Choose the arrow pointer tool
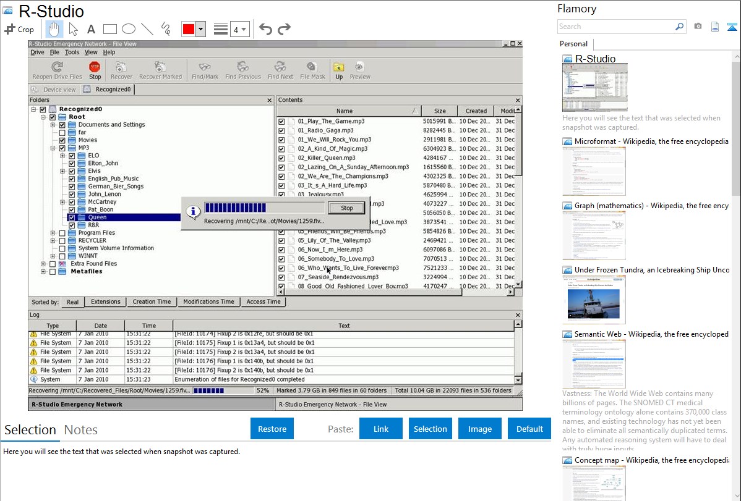This screenshot has height=501, width=741. 73,29
